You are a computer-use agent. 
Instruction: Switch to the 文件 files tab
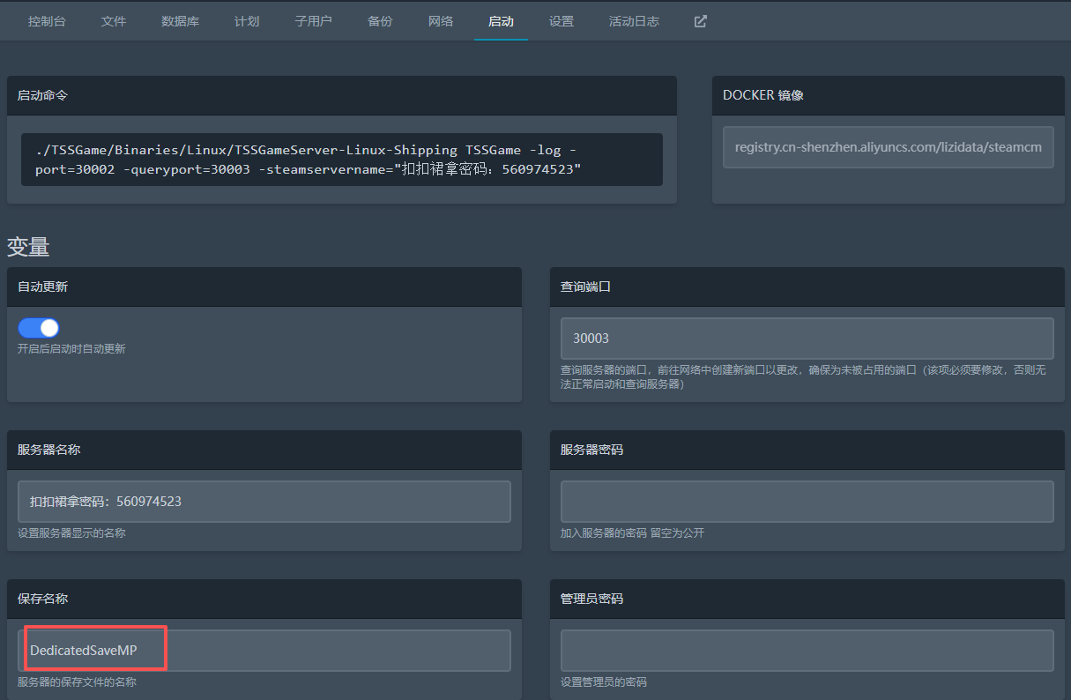pyautogui.click(x=114, y=21)
